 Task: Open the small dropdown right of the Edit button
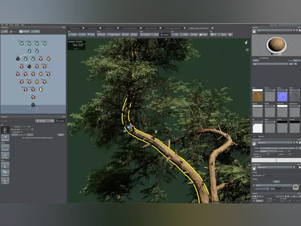pos(296,61)
